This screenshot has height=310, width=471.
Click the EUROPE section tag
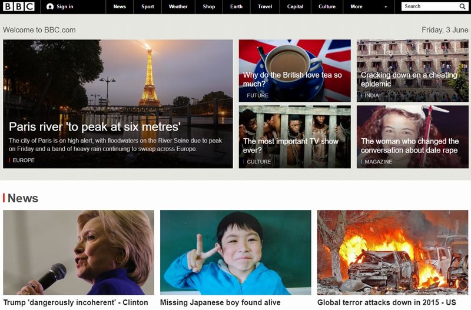(24, 160)
